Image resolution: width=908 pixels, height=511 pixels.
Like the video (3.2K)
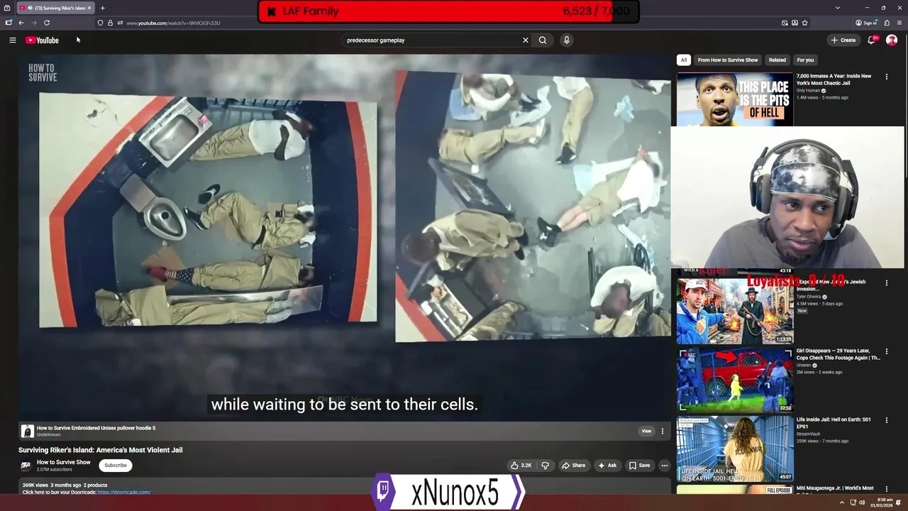point(521,466)
